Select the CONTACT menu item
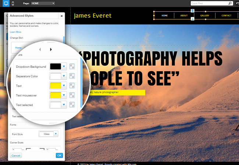239x165 pixels. [226, 15]
